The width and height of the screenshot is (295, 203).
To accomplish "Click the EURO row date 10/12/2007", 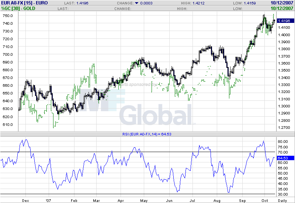I will coord(282,3).
